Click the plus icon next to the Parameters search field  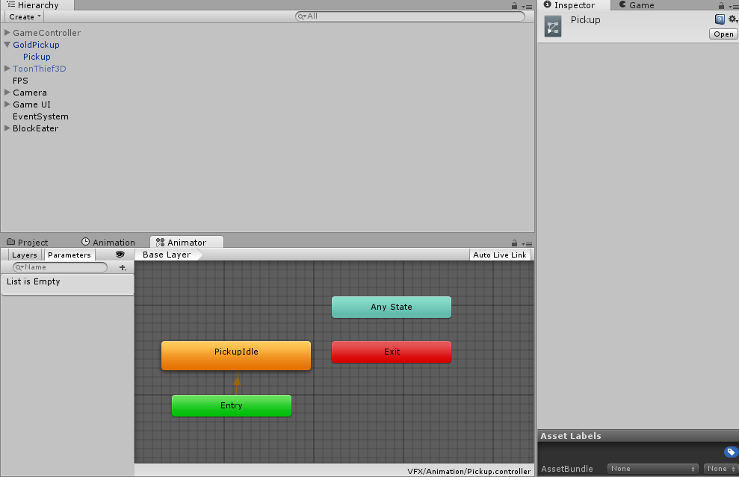[122, 267]
